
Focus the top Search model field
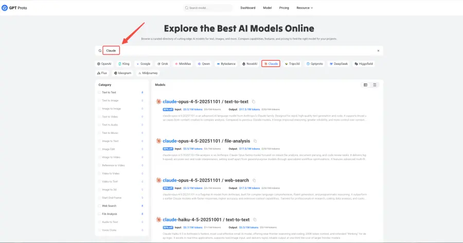208,8
